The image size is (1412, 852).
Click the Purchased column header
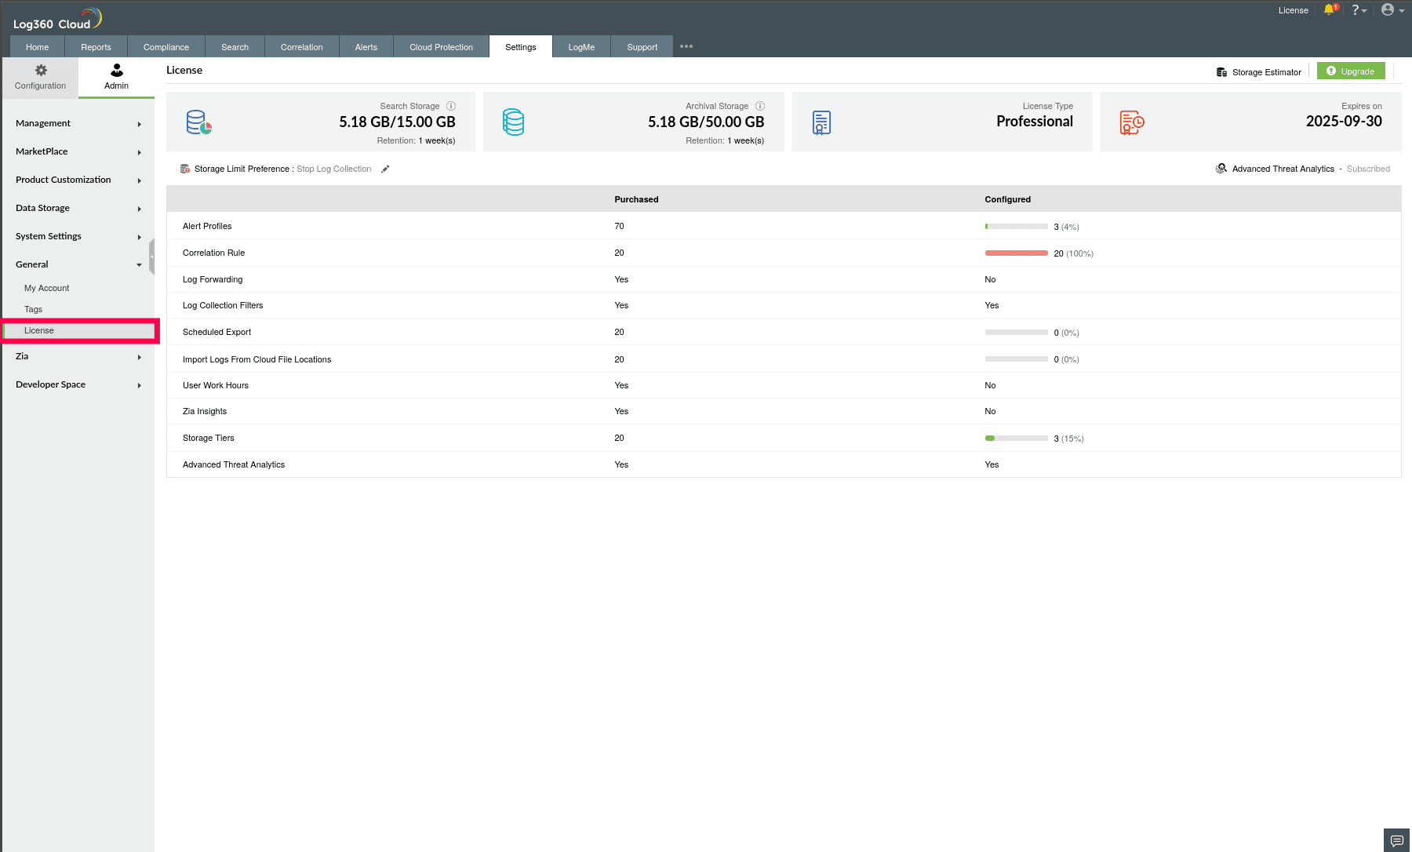(x=636, y=199)
